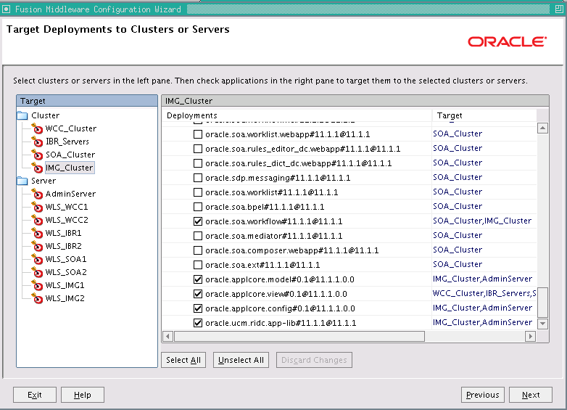Click the vertical scrollbar down arrow
Screen dimensions: 567x410
pyautogui.click(x=542, y=324)
